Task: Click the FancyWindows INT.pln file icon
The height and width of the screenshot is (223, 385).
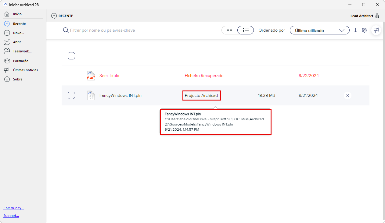Action: click(91, 95)
